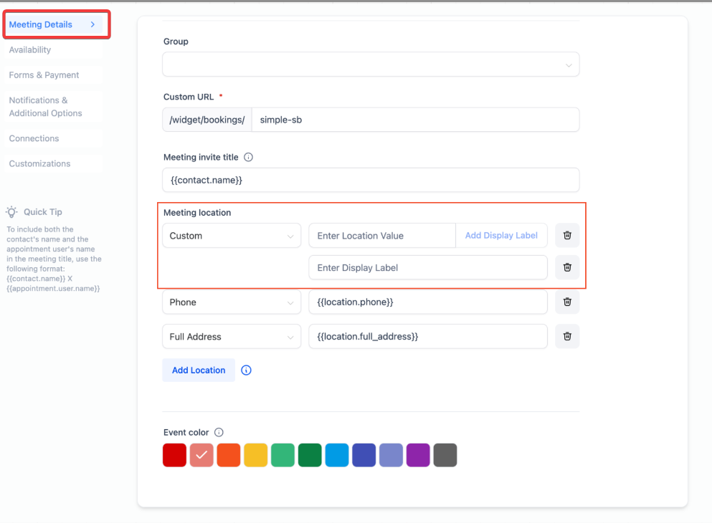Click the Add Display Label link

(501, 236)
